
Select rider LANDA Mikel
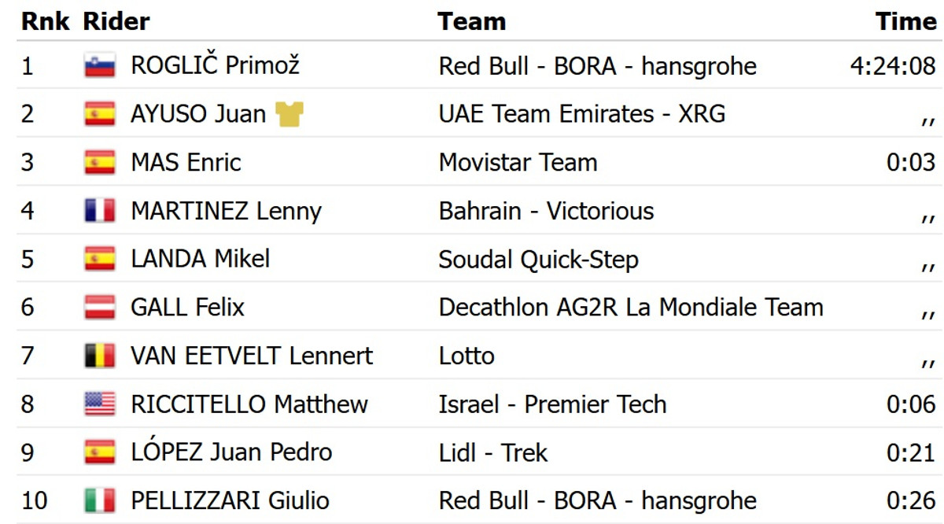coord(200,259)
